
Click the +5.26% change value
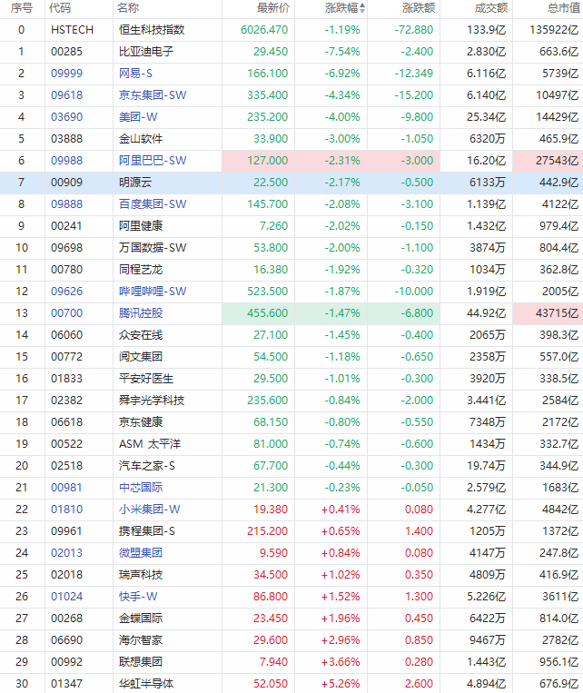coord(341,684)
